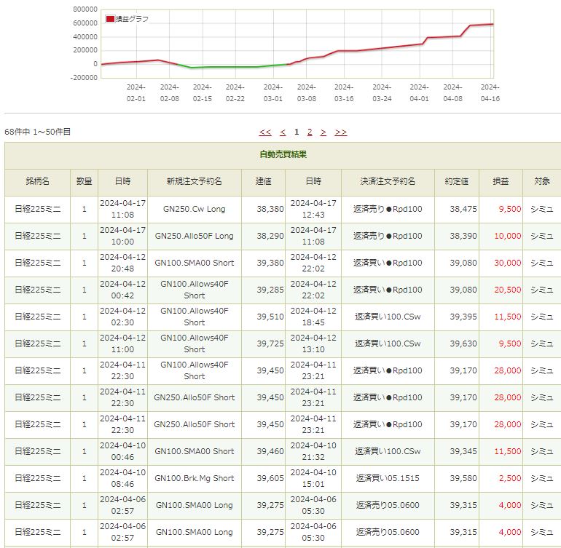Click entry date 2024-04-10 00:46
The height and width of the screenshot is (548, 561).
pos(122,451)
